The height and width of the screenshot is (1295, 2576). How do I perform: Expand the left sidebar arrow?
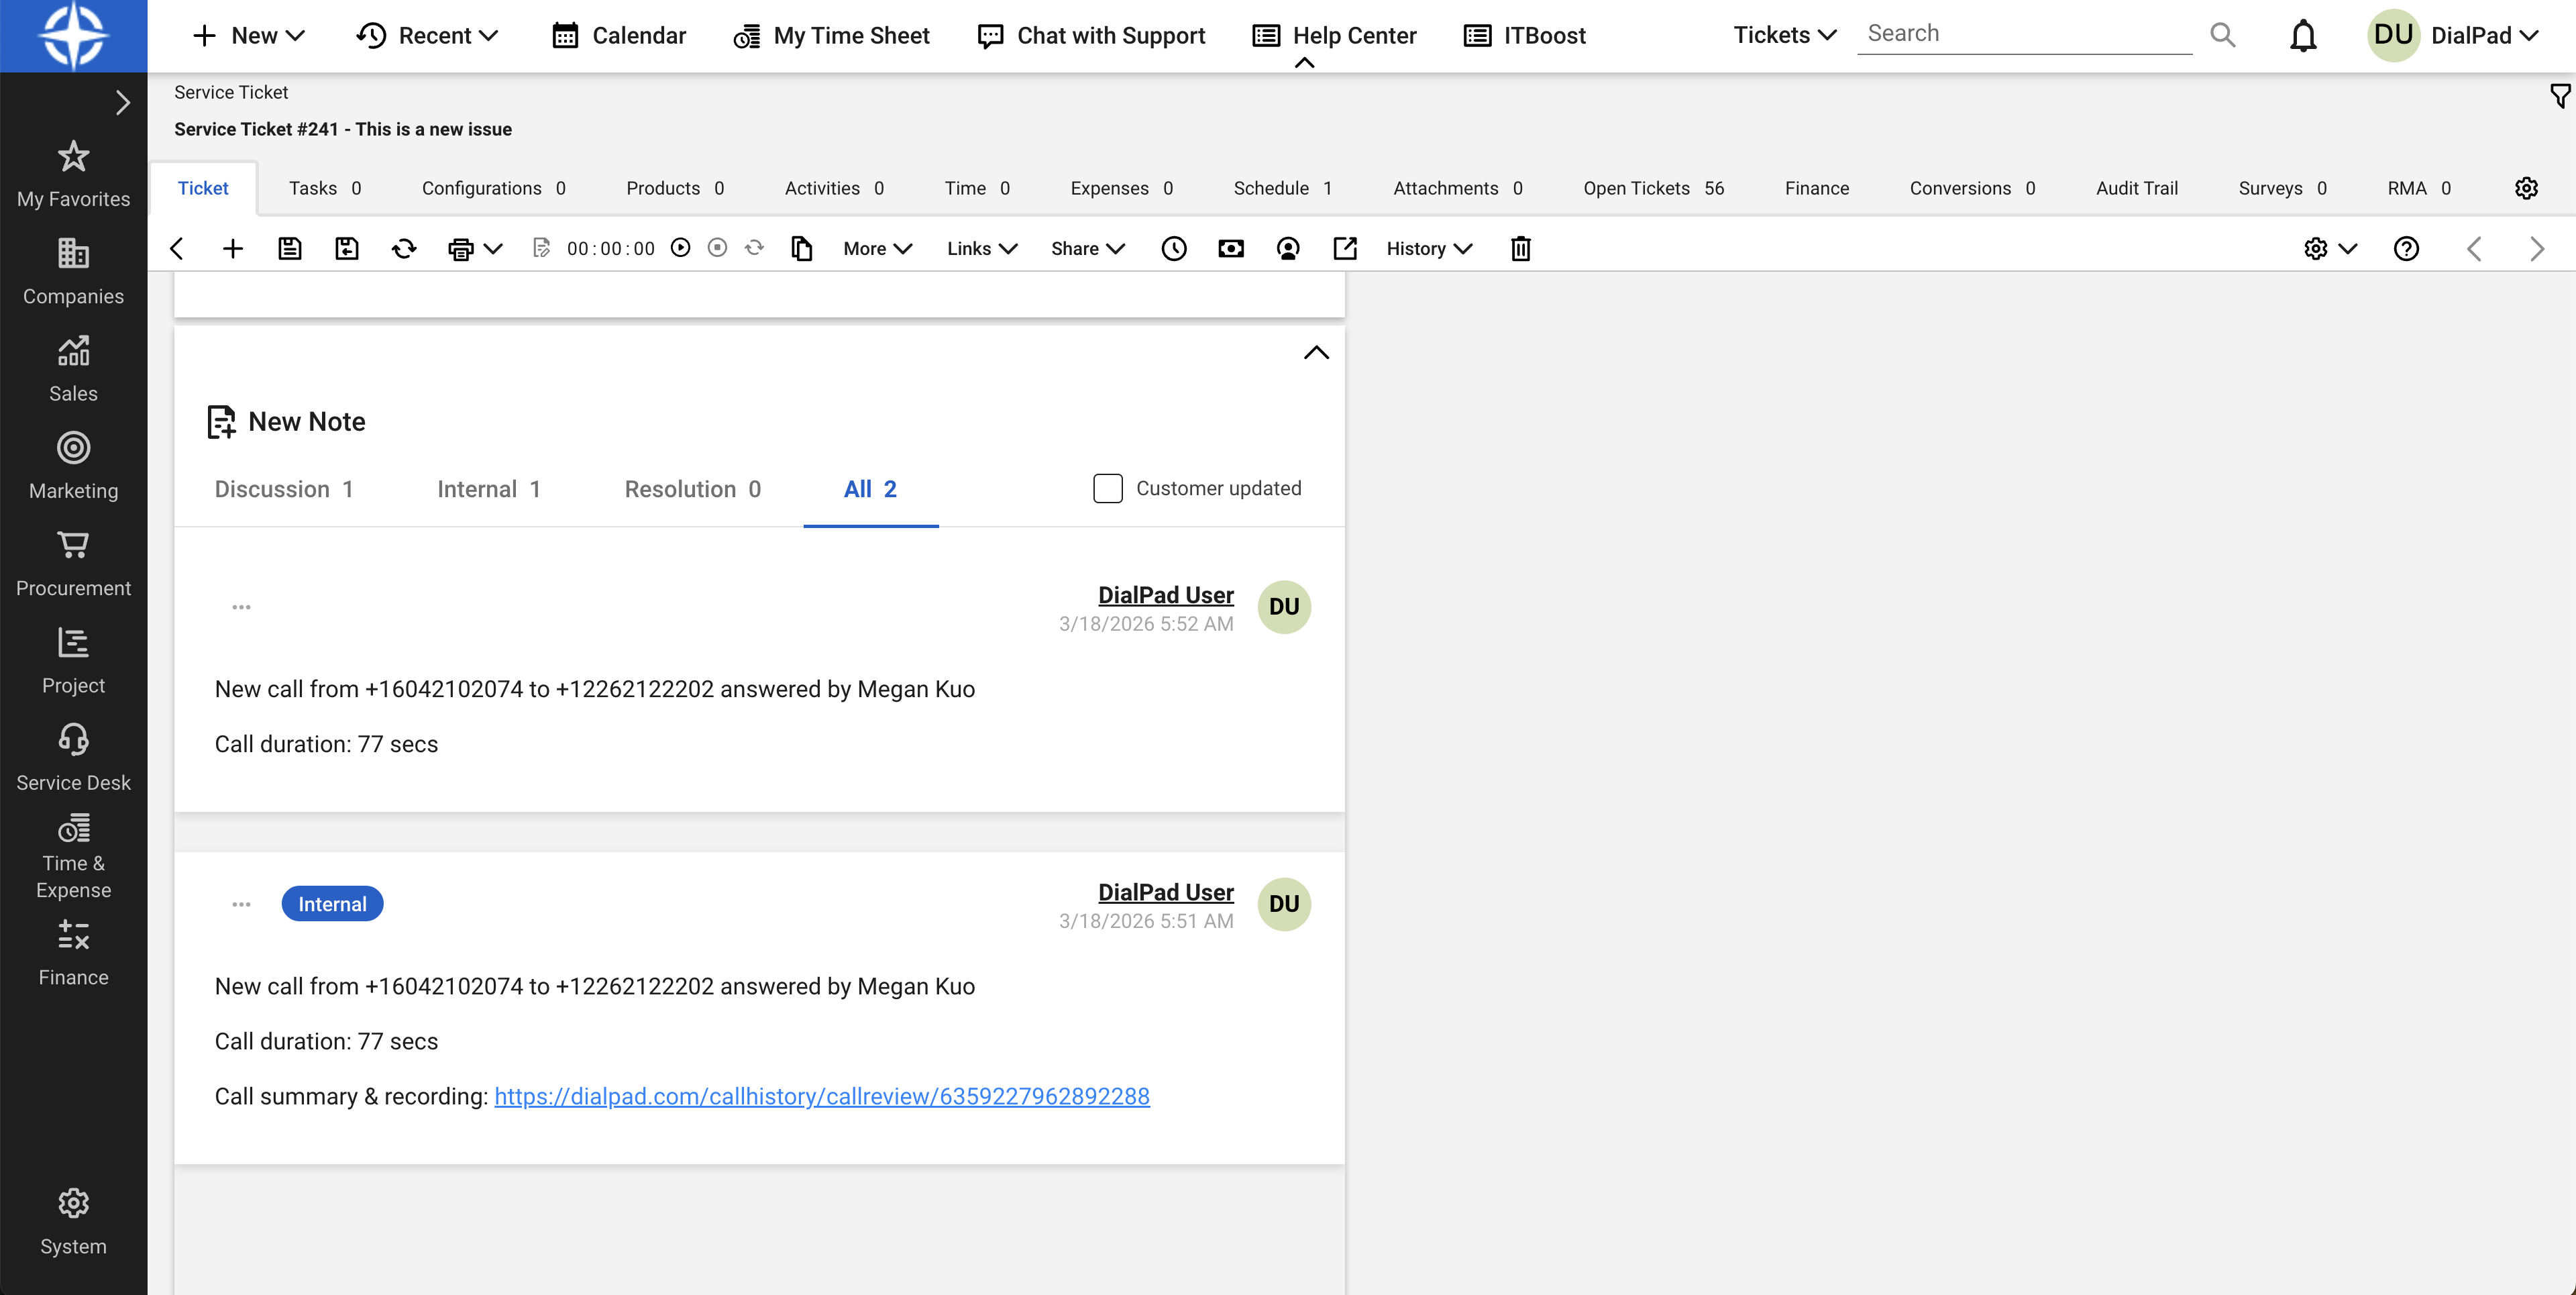pyautogui.click(x=122, y=102)
